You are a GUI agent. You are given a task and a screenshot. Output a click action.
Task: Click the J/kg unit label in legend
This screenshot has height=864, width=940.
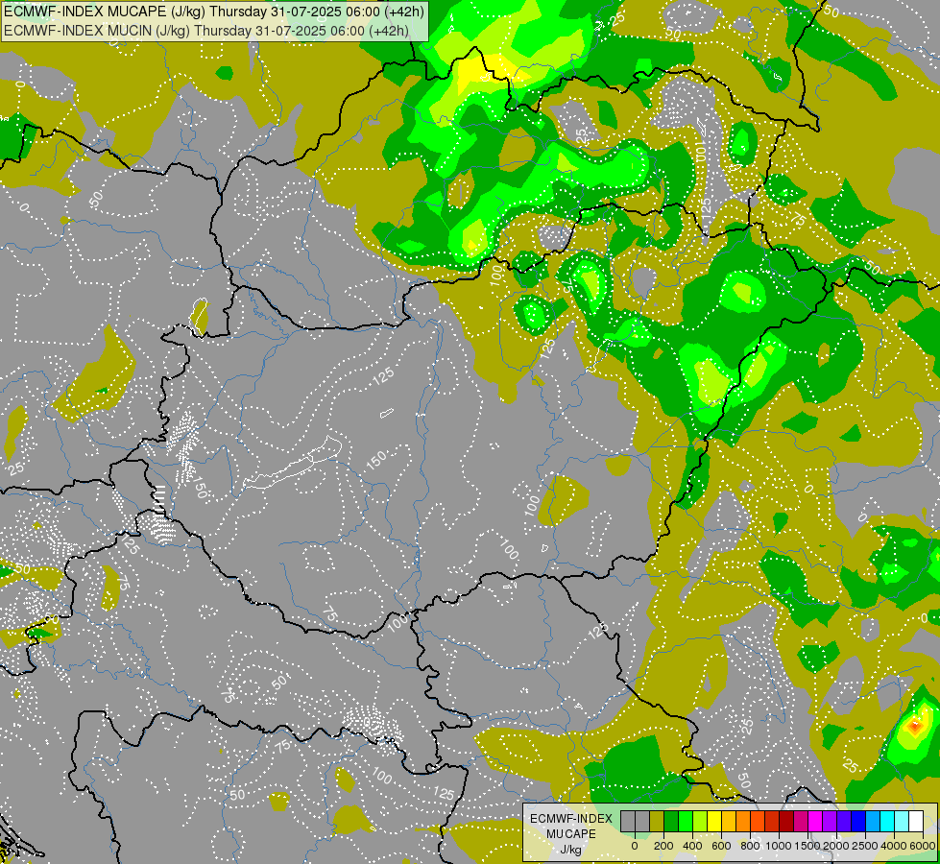[x=571, y=851]
